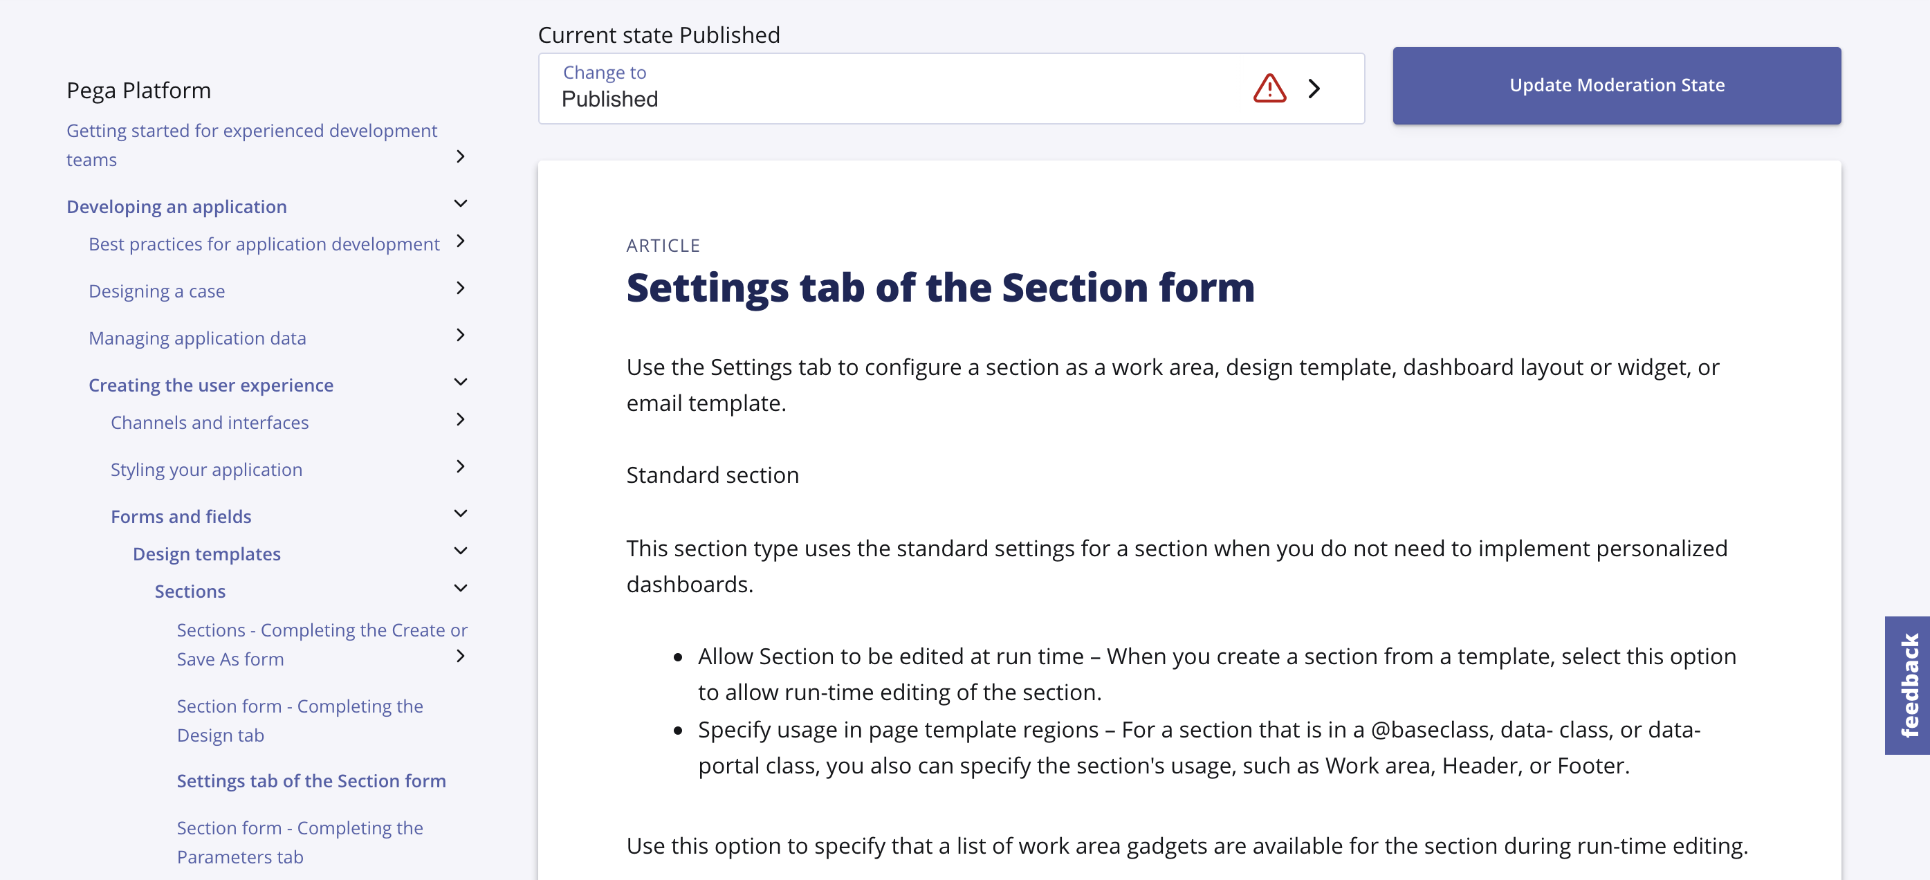This screenshot has width=1930, height=880.
Task: Collapse the Forms and fields section
Action: [461, 513]
